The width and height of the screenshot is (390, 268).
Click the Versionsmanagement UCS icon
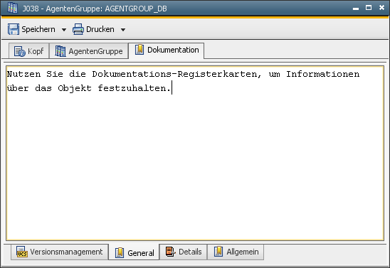(x=22, y=252)
